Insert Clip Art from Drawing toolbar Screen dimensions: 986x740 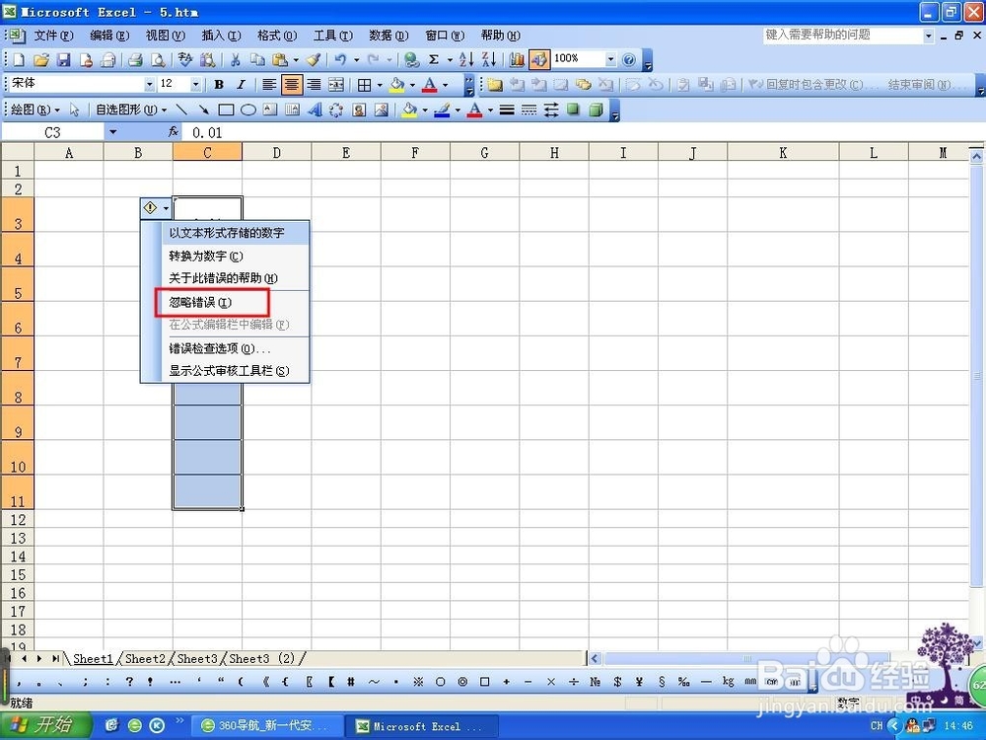click(359, 111)
